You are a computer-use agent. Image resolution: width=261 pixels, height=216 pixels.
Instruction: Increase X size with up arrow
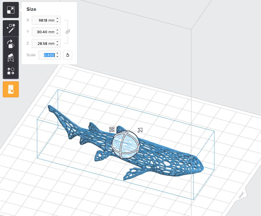coord(58,19)
